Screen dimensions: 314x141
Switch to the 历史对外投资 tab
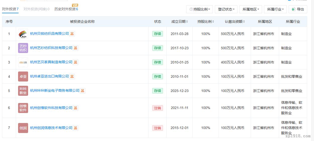click(x=66, y=9)
